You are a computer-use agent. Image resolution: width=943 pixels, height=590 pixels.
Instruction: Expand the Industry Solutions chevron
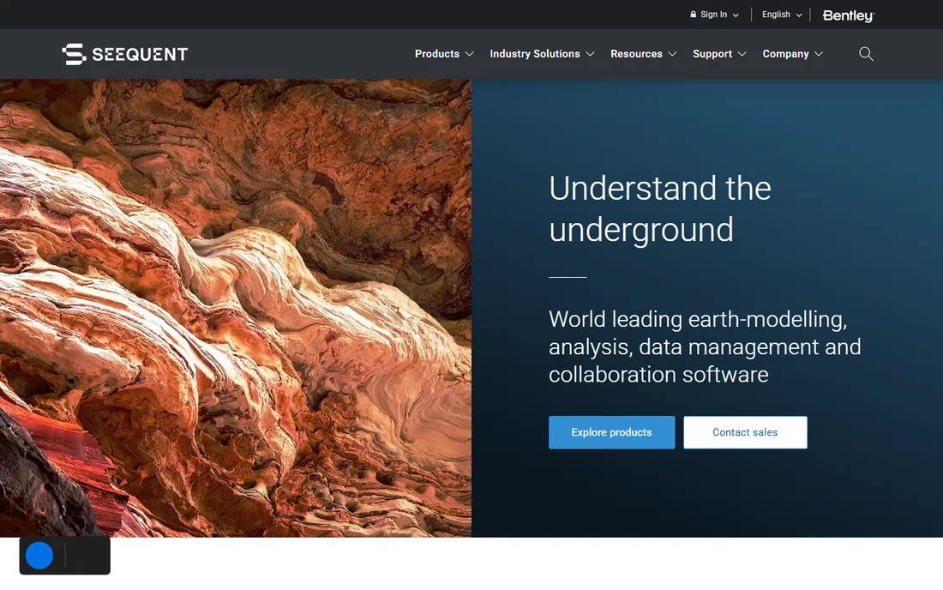[591, 54]
